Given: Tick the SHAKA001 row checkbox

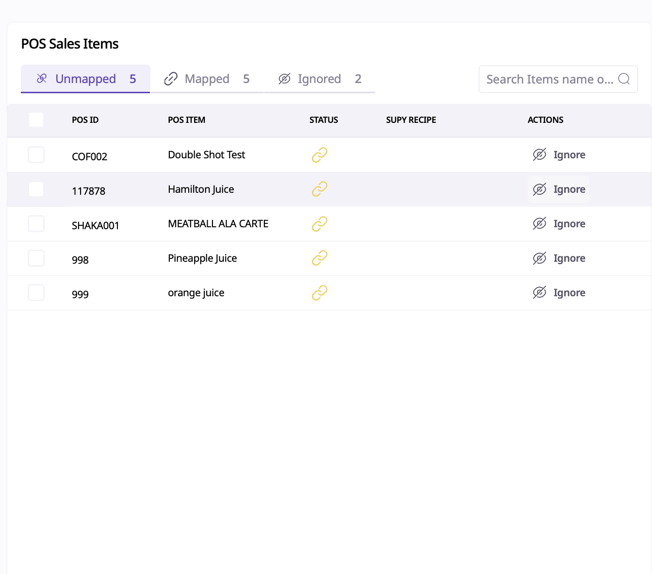Looking at the screenshot, I should (36, 224).
